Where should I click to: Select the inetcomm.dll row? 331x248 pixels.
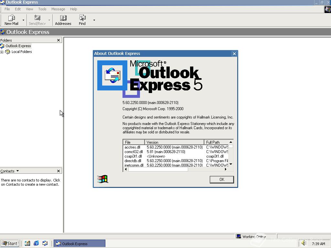(176, 165)
